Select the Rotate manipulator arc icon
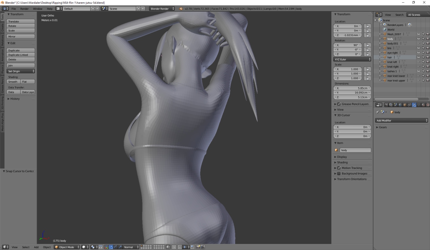This screenshot has height=250, width=430. [x=115, y=247]
